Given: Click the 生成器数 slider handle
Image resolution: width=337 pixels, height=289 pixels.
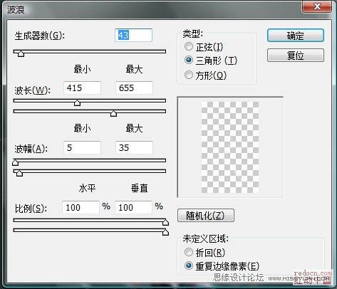Looking at the screenshot, I should coord(21,53).
